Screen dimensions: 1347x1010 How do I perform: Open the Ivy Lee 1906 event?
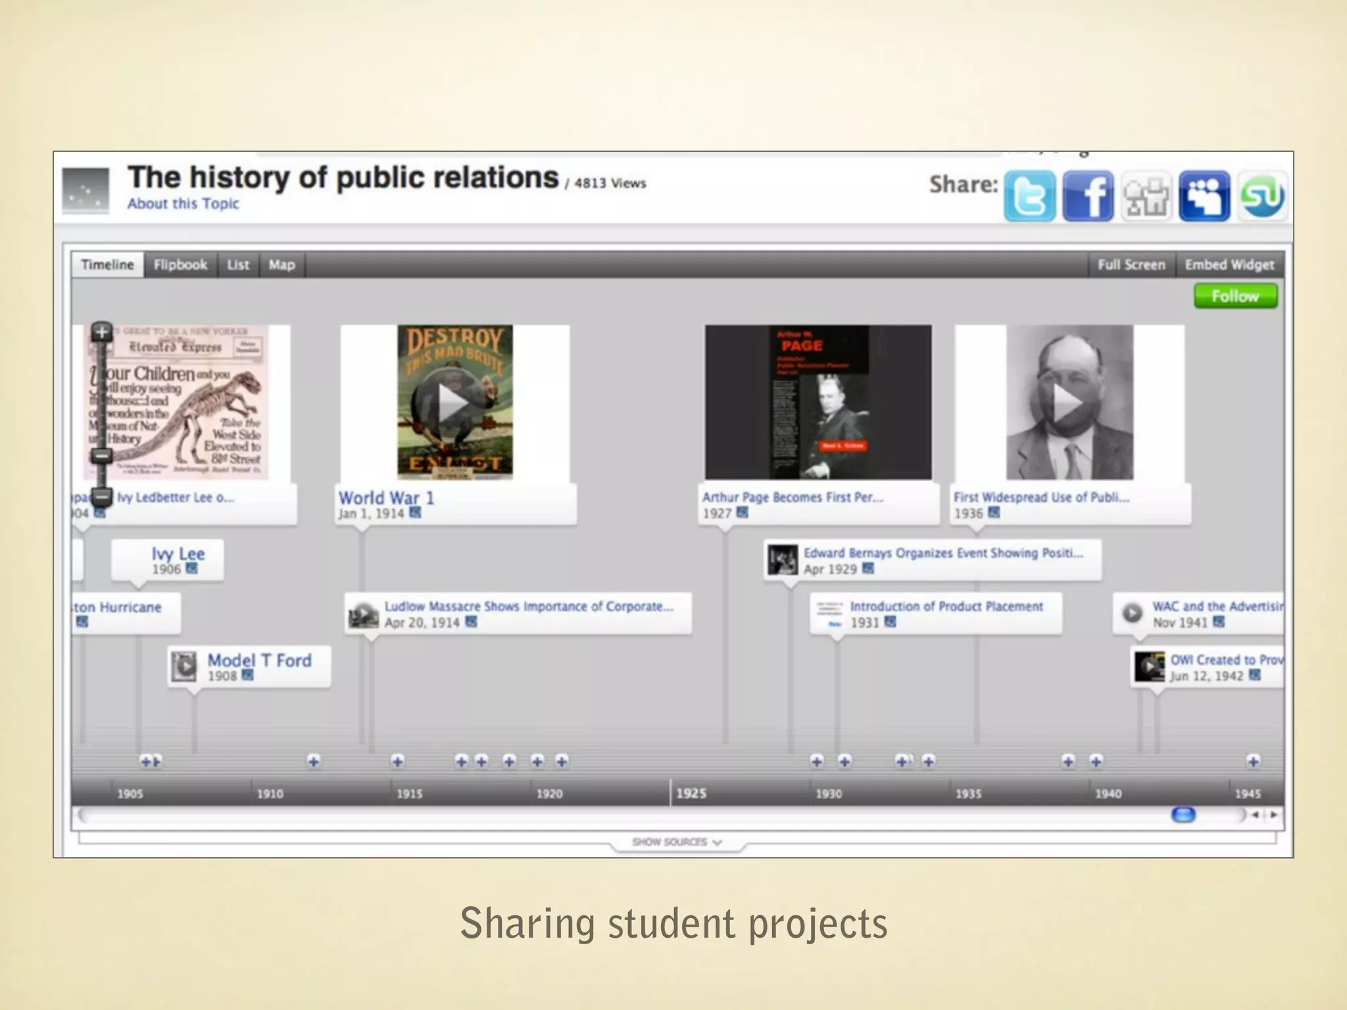tap(178, 554)
